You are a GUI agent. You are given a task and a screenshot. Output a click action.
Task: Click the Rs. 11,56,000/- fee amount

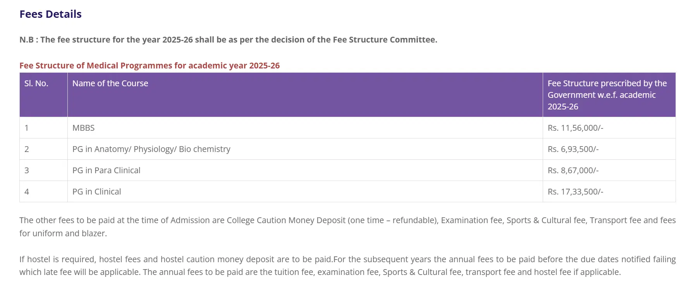[x=575, y=128]
